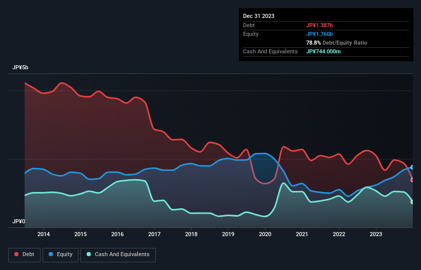Click the Equity row label in tooltip

(x=251, y=34)
